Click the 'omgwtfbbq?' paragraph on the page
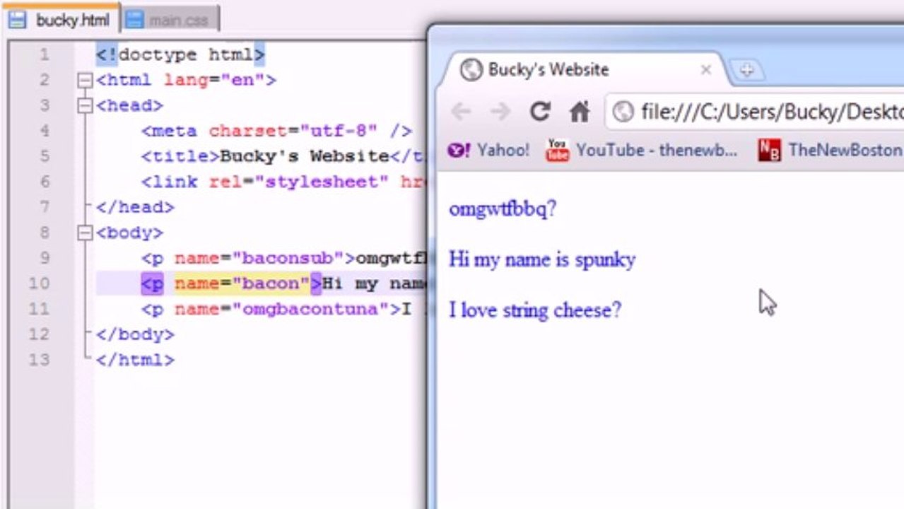 [x=503, y=209]
